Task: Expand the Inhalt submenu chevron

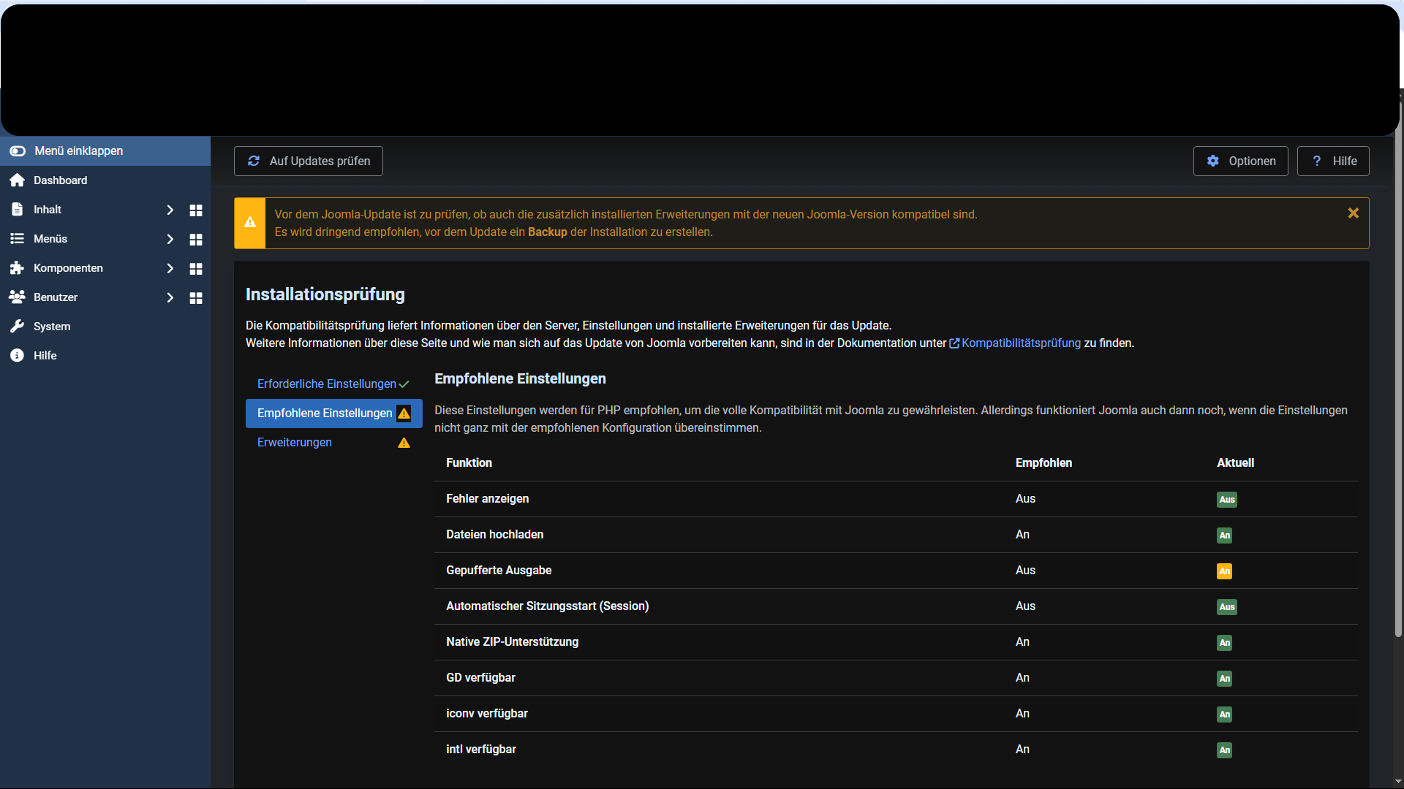Action: coord(170,210)
